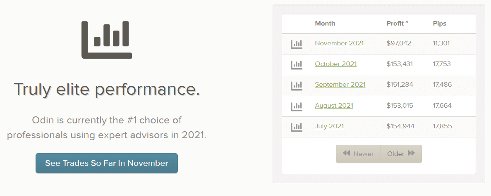Click the Truly elite performance headline
Viewport: 491px width, 196px height.
click(107, 89)
